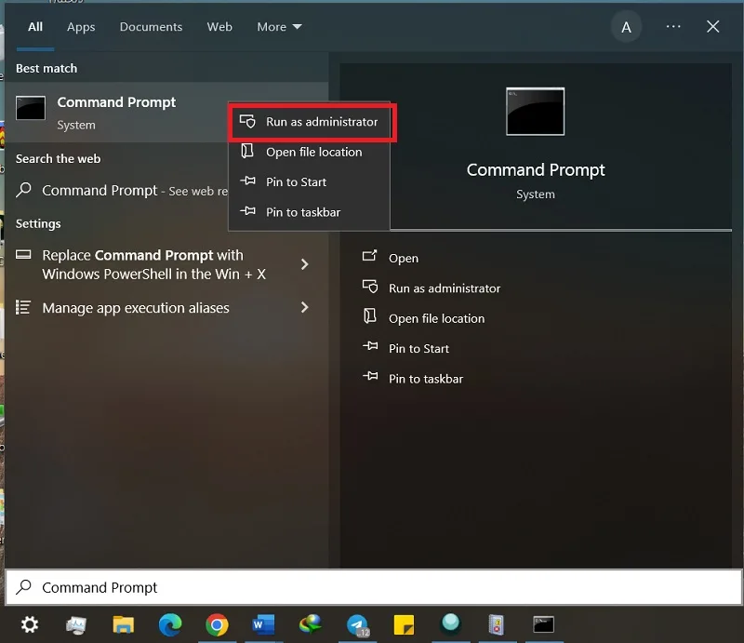The width and height of the screenshot is (744, 643).
Task: Open Telegram from the taskbar
Action: pos(357,625)
